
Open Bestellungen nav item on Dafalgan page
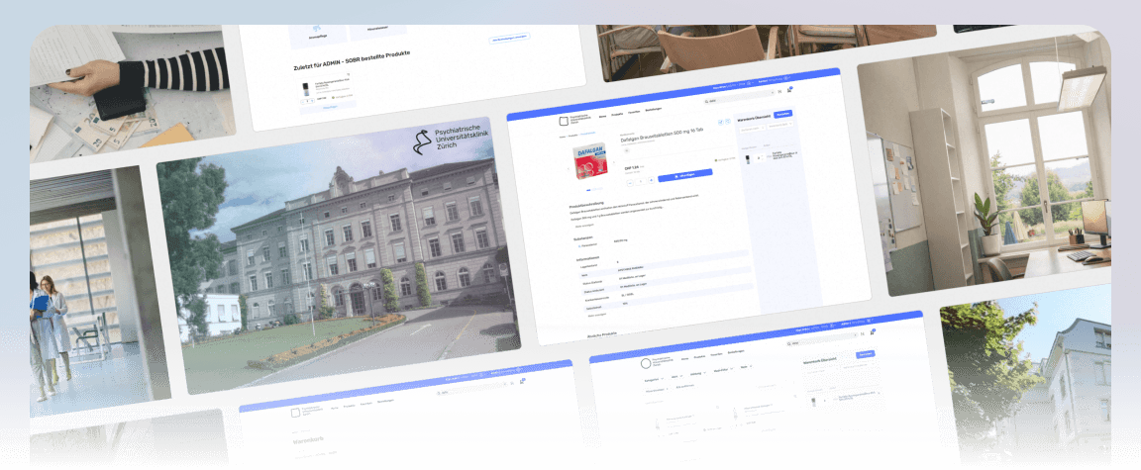point(654,109)
